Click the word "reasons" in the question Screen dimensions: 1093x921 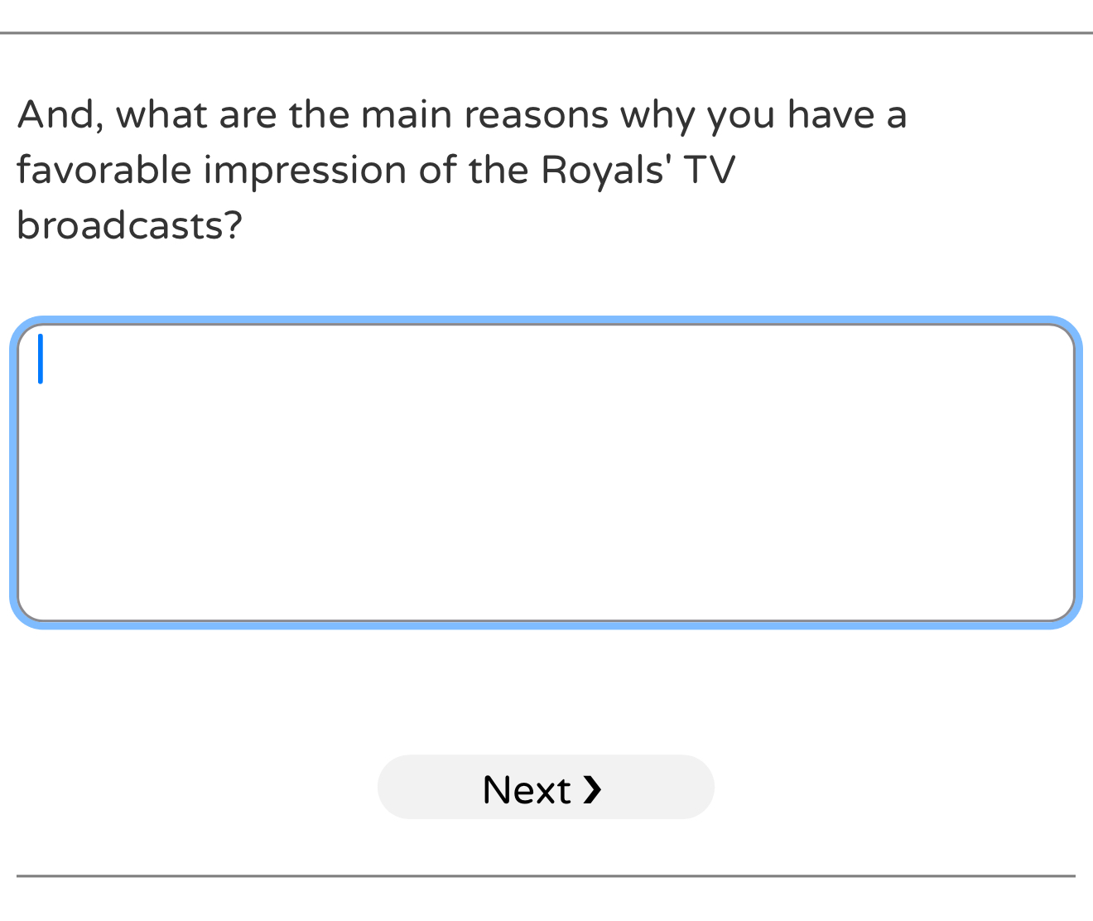(537, 115)
